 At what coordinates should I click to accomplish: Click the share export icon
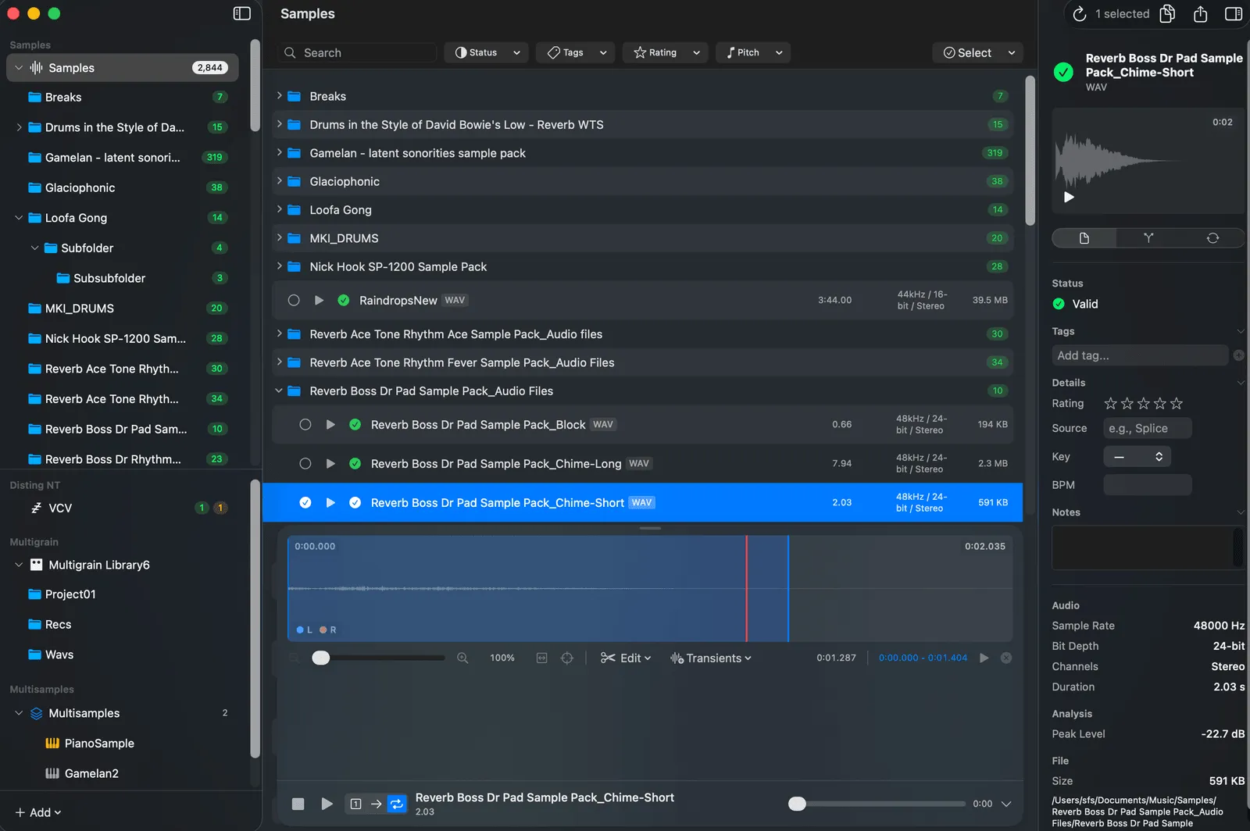1201,13
